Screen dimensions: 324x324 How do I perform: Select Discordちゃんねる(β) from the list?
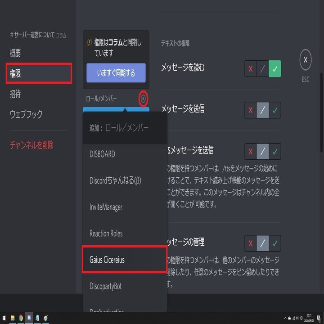[x=125, y=180]
